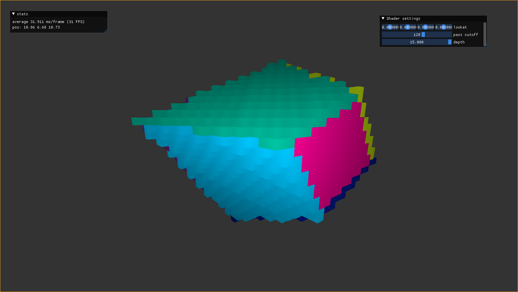
Task: Select the first lookat value field
Action: tap(390, 27)
